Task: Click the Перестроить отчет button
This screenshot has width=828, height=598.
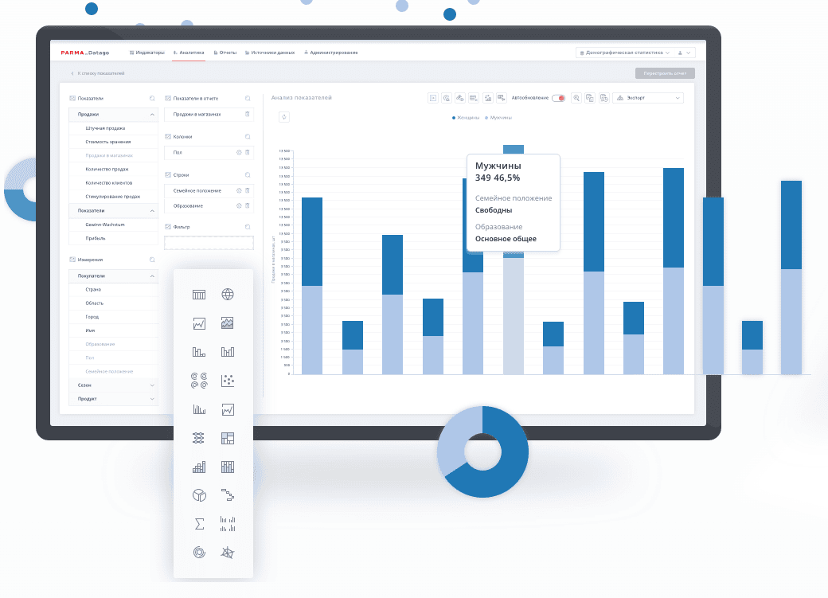Action: tap(665, 73)
